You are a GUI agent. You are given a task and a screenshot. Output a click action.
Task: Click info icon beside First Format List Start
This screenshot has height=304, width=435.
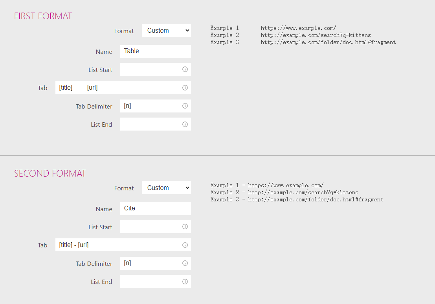185,69
